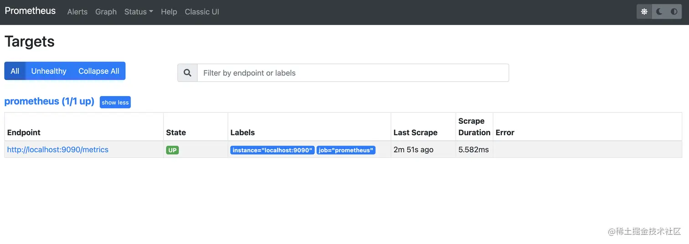This screenshot has height=244, width=689.
Task: Toggle the All targets filter
Action: pos(15,71)
